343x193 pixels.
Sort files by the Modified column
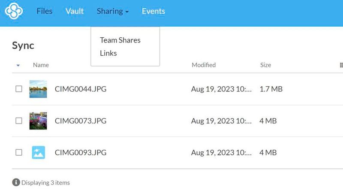click(x=204, y=65)
